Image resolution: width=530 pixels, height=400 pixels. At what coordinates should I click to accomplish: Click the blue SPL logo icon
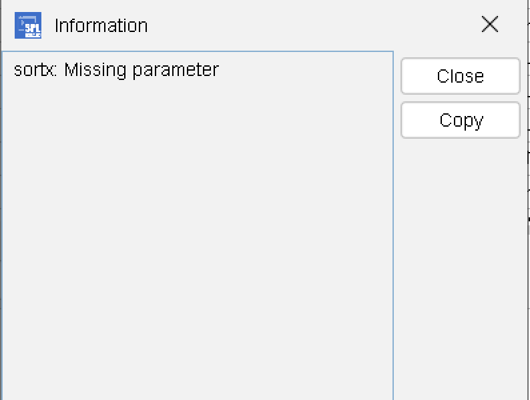point(28,25)
